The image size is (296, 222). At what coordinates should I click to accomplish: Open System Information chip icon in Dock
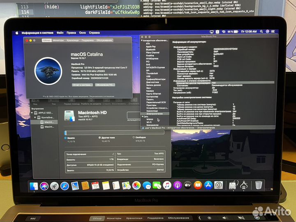(x=244, y=185)
